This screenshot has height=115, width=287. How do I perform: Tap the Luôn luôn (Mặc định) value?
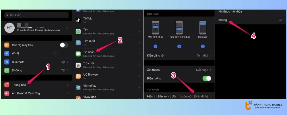coord(194,96)
